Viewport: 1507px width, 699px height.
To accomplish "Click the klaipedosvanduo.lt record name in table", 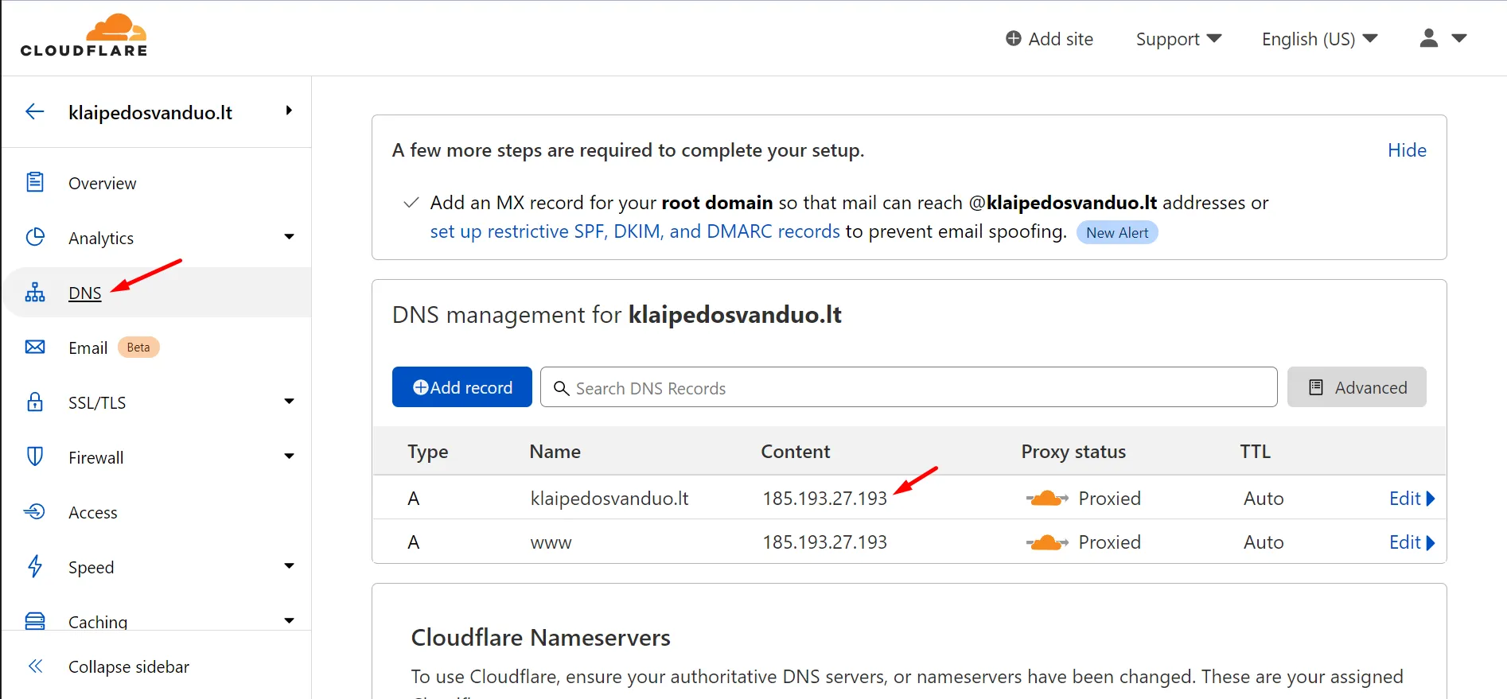I will point(609,499).
